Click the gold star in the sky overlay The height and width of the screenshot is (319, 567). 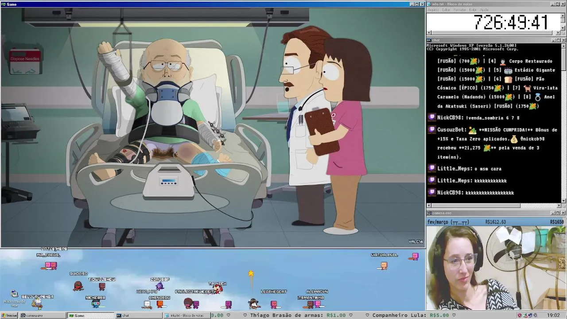pos(251,273)
